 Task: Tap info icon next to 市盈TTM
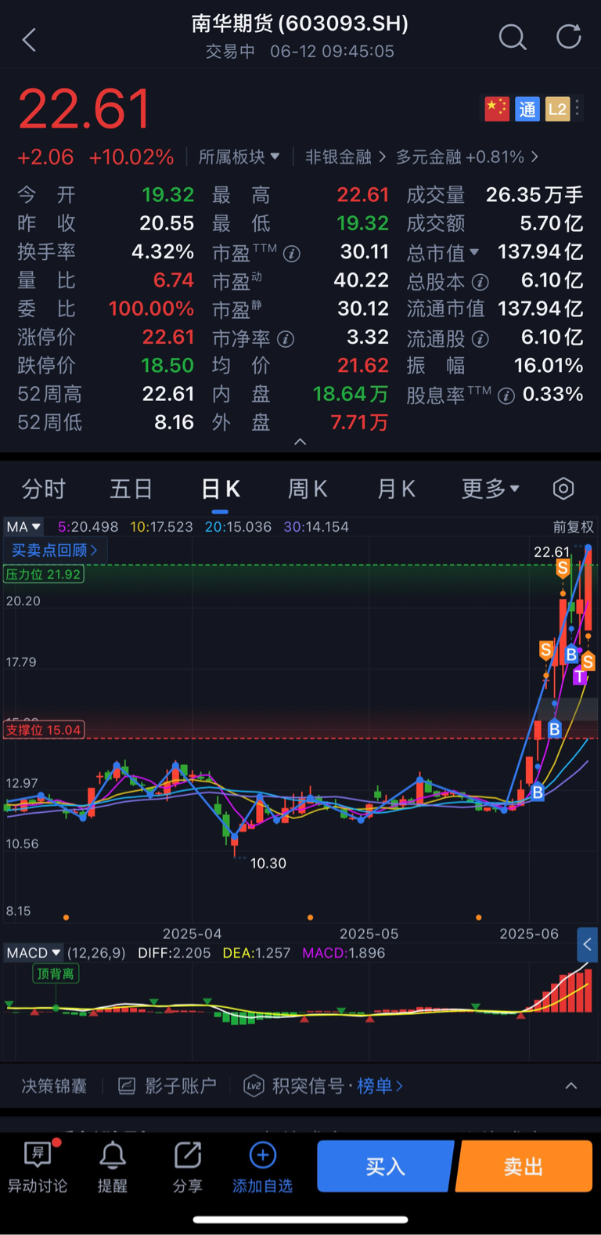291,254
